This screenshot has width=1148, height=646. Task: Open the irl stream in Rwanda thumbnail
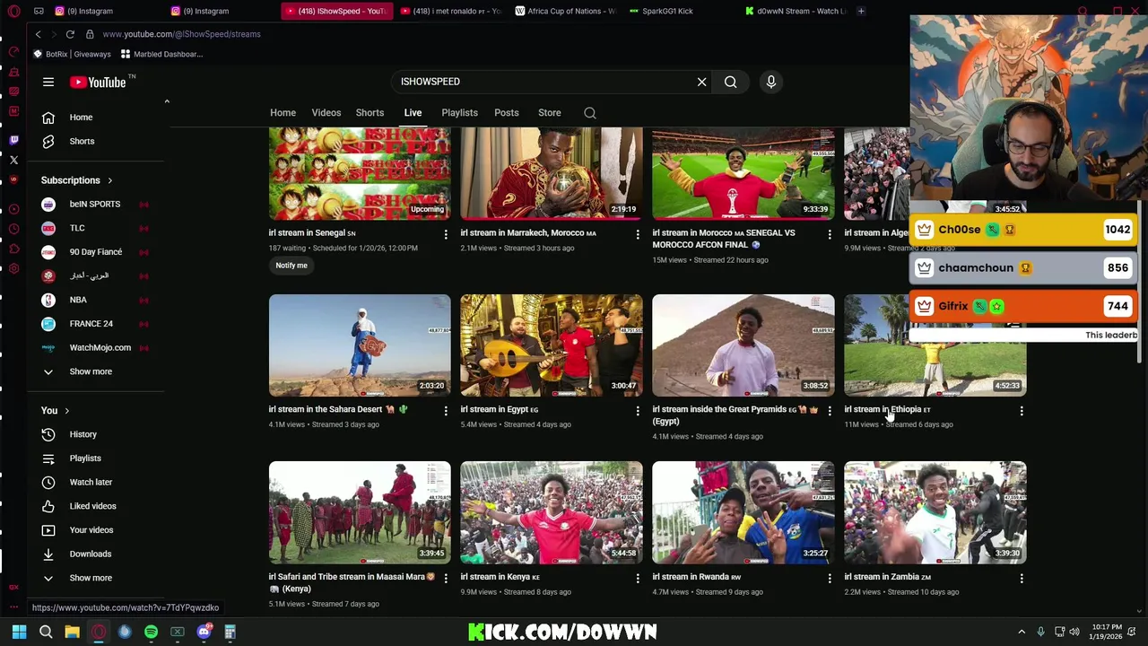click(x=743, y=512)
